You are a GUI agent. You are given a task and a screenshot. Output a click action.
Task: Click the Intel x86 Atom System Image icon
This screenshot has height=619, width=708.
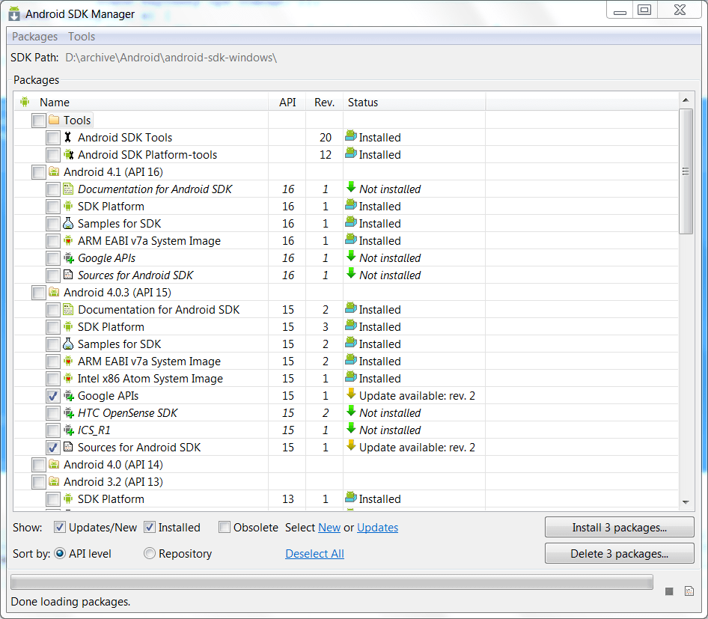click(69, 379)
